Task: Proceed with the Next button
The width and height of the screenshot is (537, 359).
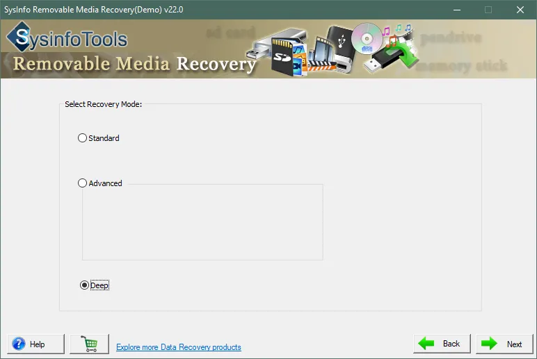Action: pos(504,344)
